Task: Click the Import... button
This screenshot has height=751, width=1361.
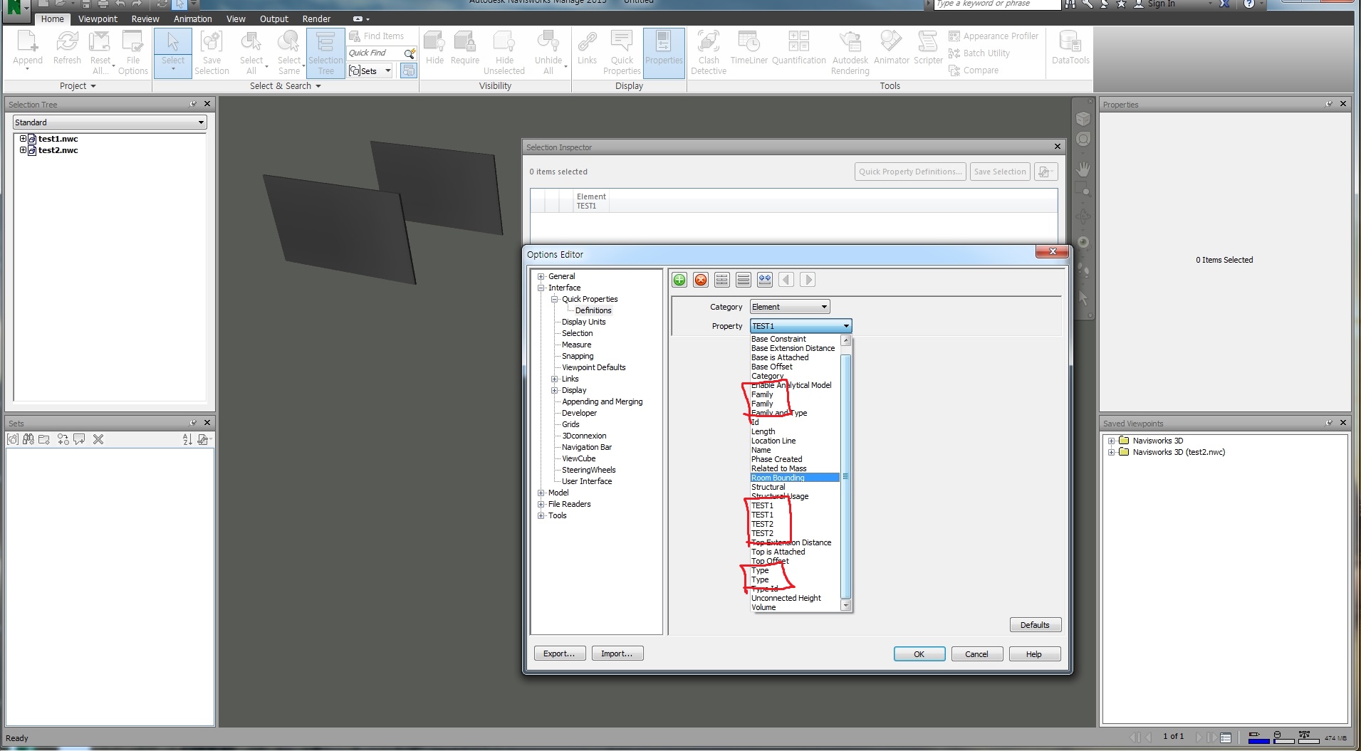Action: pyautogui.click(x=617, y=653)
